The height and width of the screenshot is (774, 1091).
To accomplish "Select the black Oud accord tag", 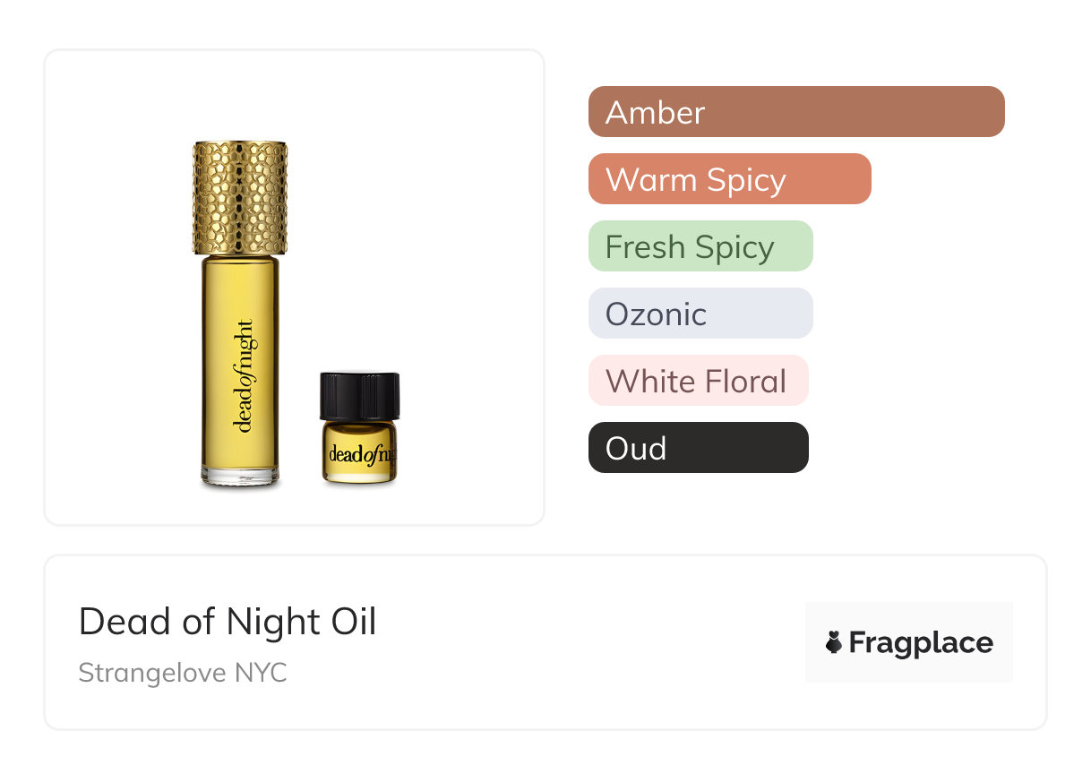I will (699, 448).
